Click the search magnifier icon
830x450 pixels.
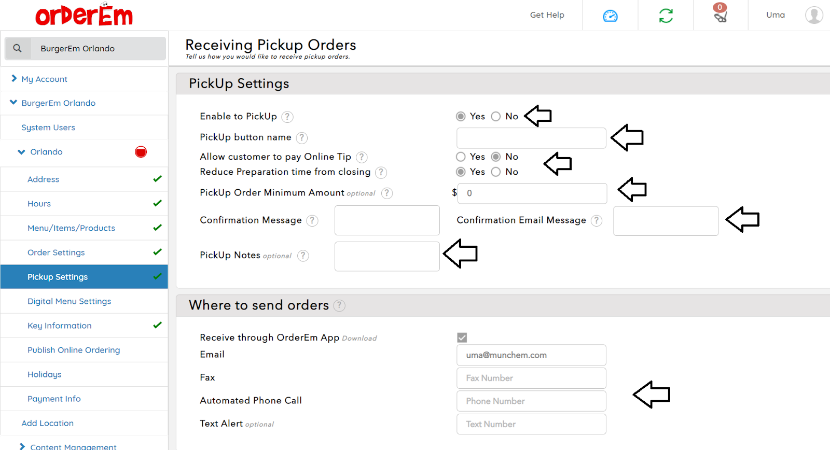coord(18,48)
